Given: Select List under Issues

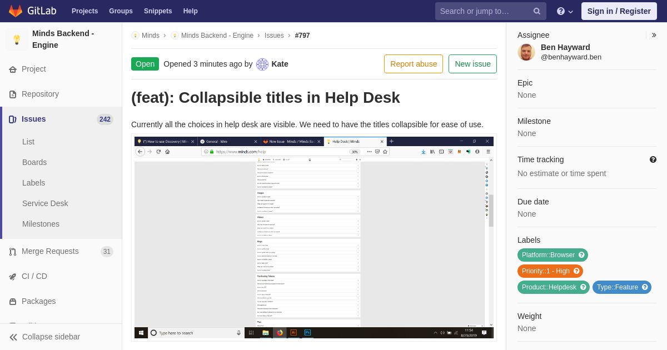Looking at the screenshot, I should (28, 142).
